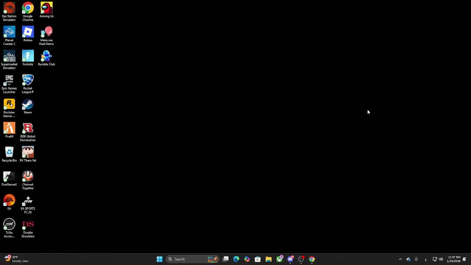Select the Steam desktop icon
The height and width of the screenshot is (265, 471).
[28, 106]
